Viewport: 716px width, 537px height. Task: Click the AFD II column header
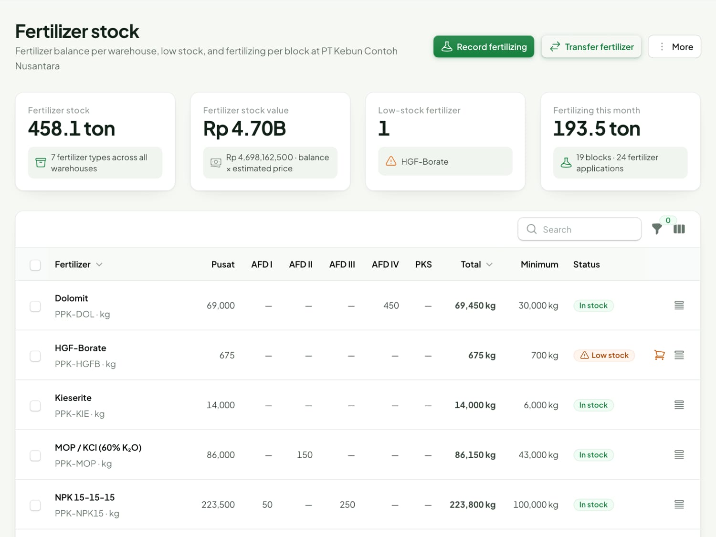301,264
